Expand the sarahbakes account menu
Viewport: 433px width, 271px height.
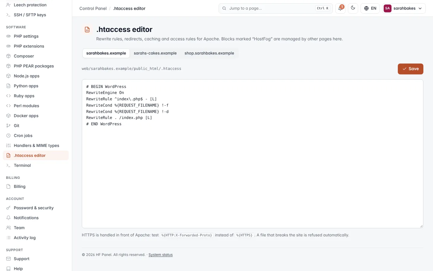[x=404, y=8]
